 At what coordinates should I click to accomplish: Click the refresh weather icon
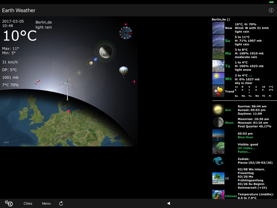(61, 204)
